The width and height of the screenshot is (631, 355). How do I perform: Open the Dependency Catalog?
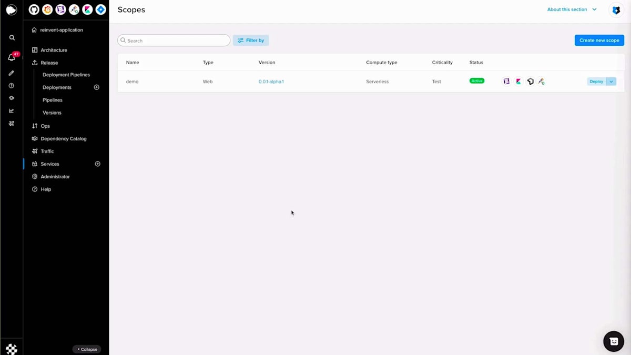click(x=64, y=139)
